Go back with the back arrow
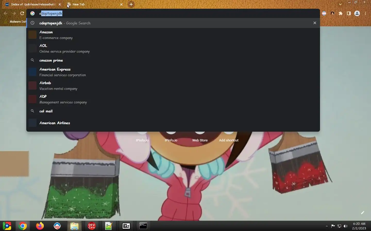The width and height of the screenshot is (371, 231). pyautogui.click(x=6, y=13)
